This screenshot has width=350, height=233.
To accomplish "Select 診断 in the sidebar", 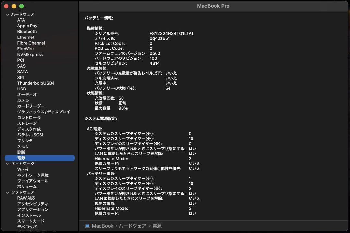I will [21, 152].
